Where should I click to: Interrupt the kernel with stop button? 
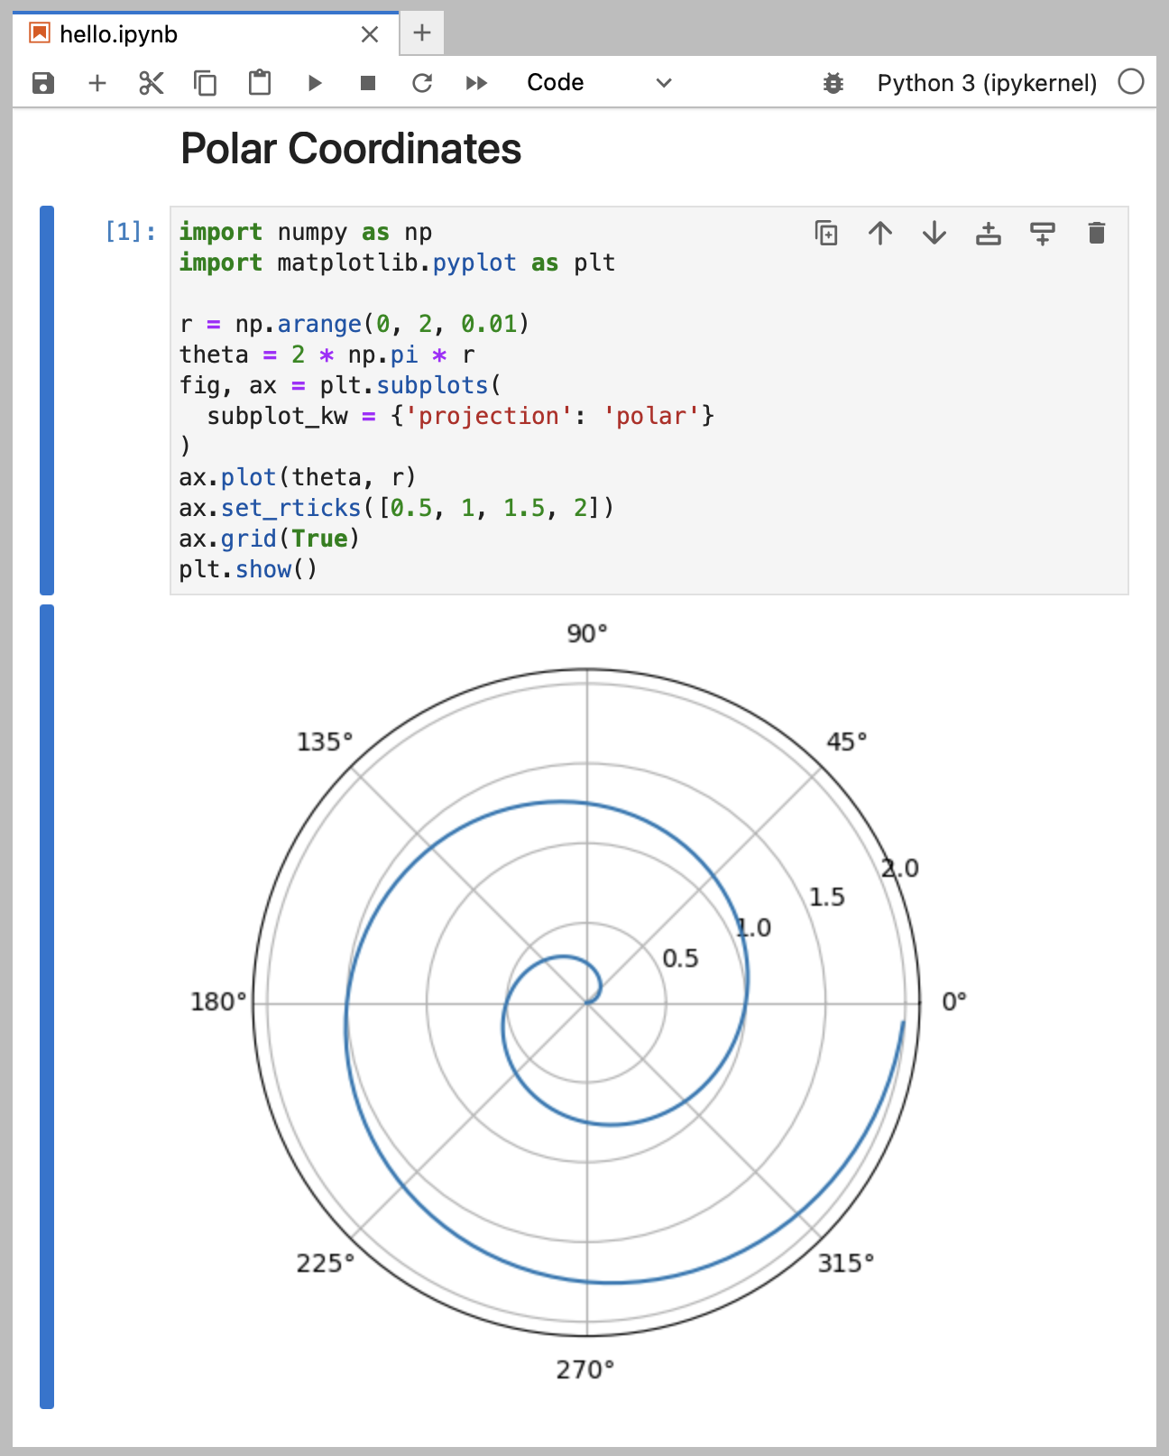coord(368,83)
